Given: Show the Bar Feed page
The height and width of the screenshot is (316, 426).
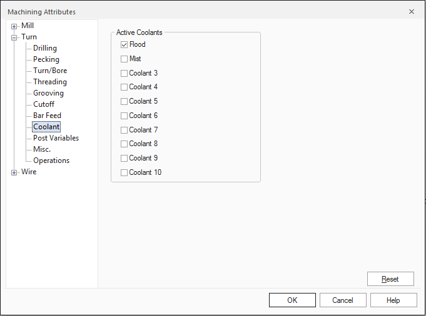Looking at the screenshot, I should click(x=47, y=116).
